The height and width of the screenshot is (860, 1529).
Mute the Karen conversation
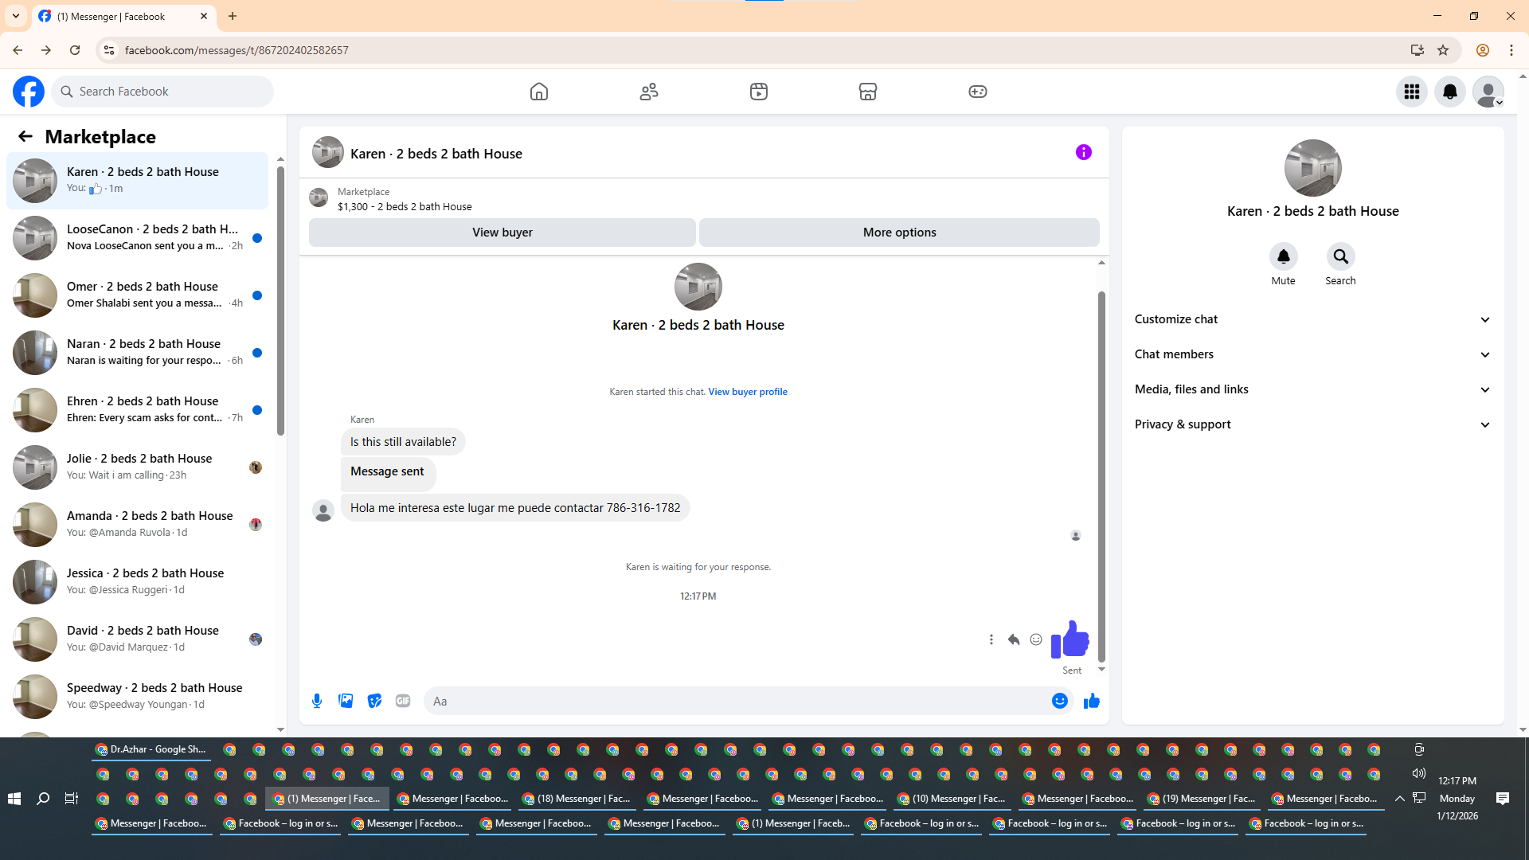click(1283, 257)
